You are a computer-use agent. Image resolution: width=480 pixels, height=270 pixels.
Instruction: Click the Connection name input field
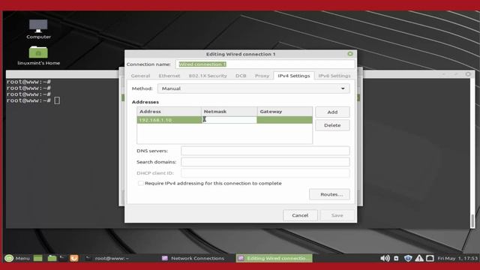(265, 64)
